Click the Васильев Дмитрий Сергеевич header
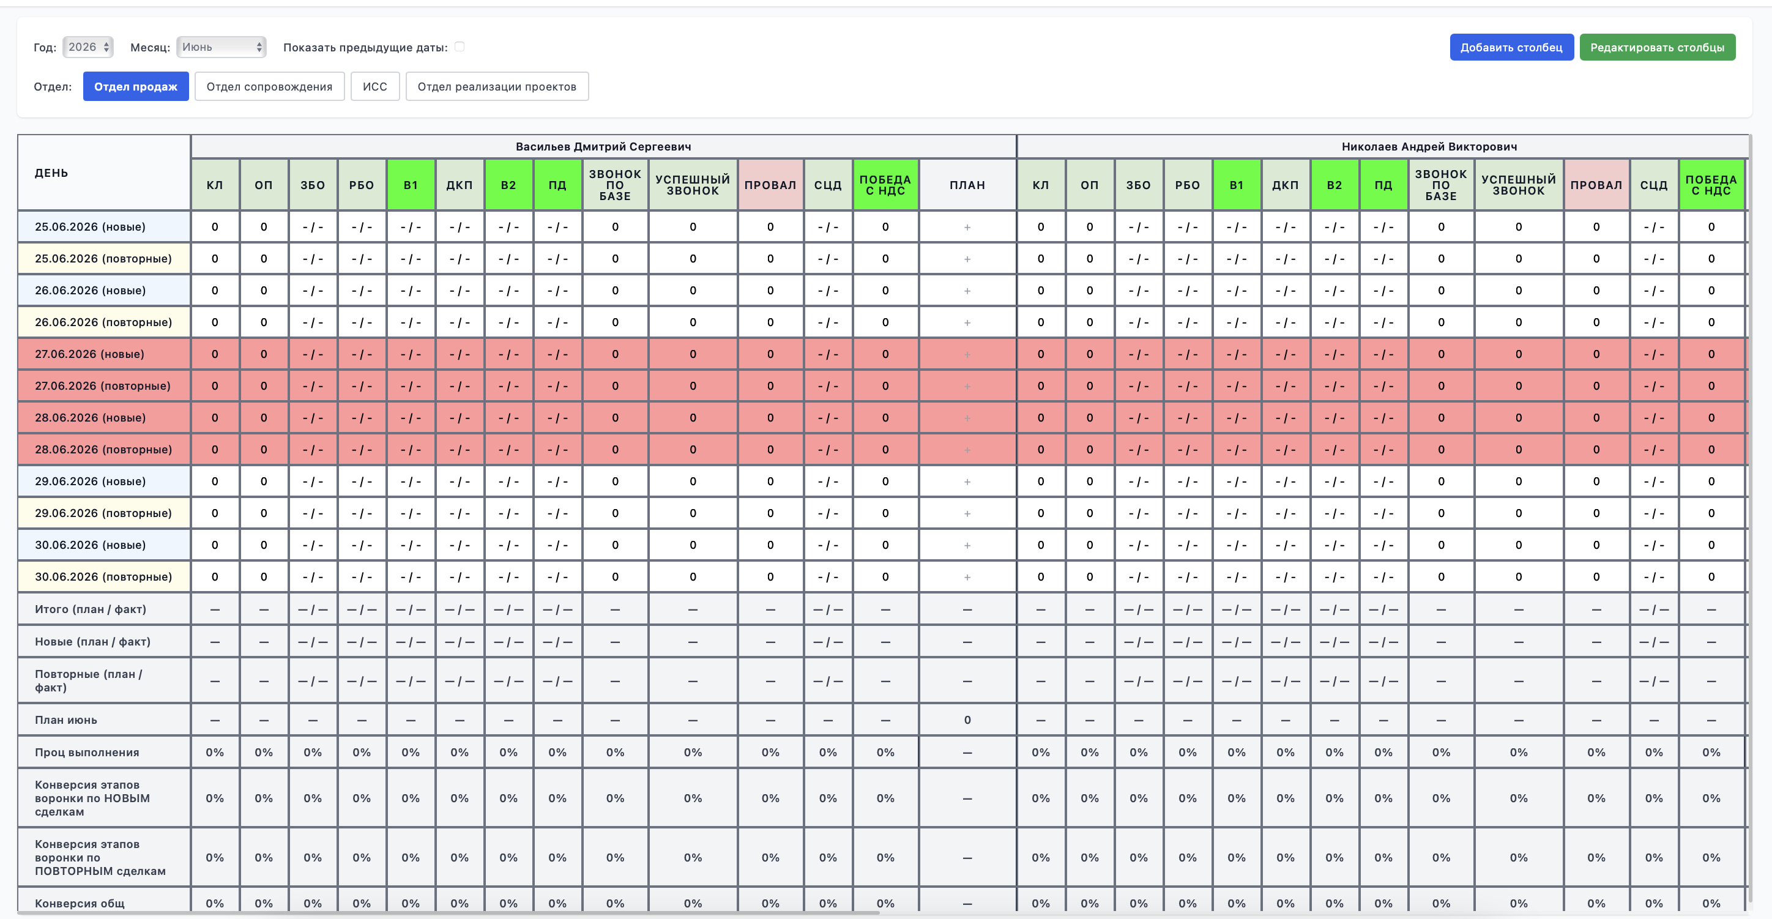 [x=603, y=146]
